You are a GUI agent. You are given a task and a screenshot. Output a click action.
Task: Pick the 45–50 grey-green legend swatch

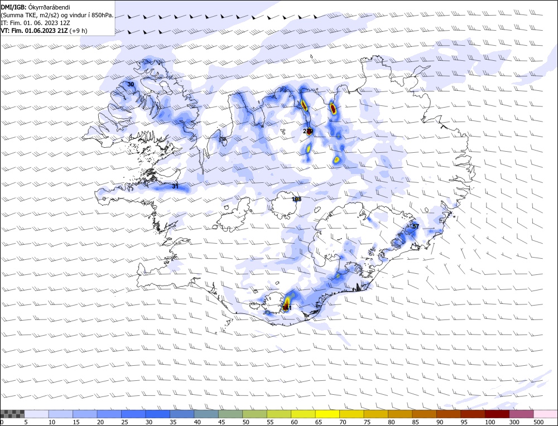(230, 414)
